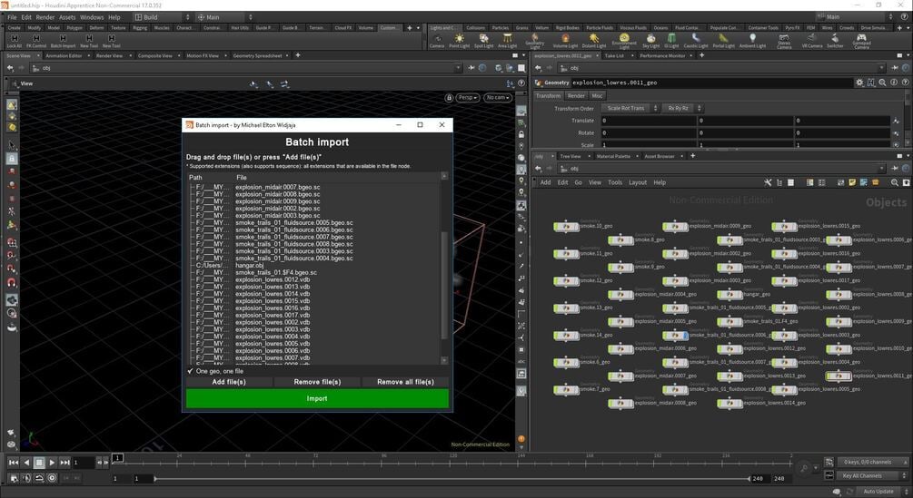This screenshot has height=498, width=913.
Task: Add a Stereo Camera
Action: [784, 41]
